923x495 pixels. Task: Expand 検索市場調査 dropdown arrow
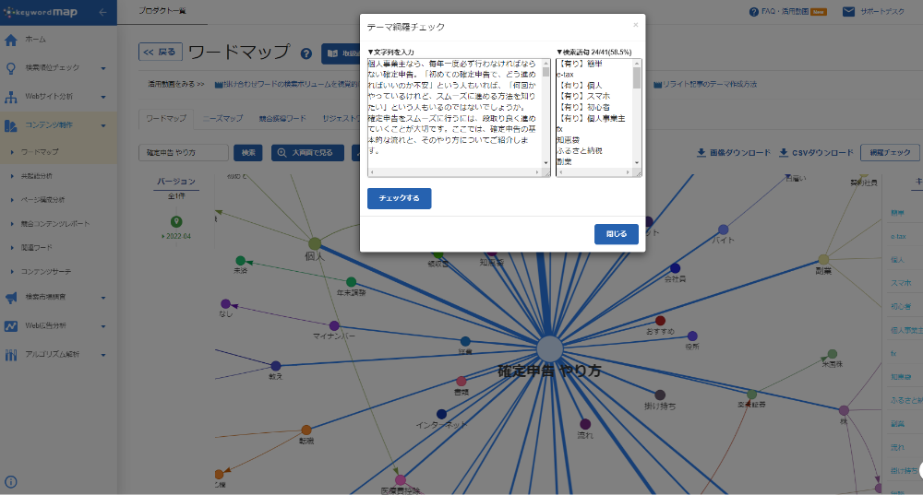(103, 298)
